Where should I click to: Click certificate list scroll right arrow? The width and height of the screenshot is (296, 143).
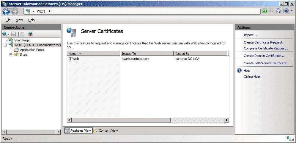[227, 120]
